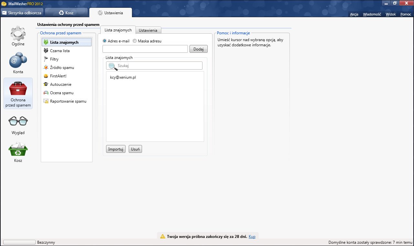
Task: Select the Ustawienia top tab
Action: pyautogui.click(x=111, y=13)
